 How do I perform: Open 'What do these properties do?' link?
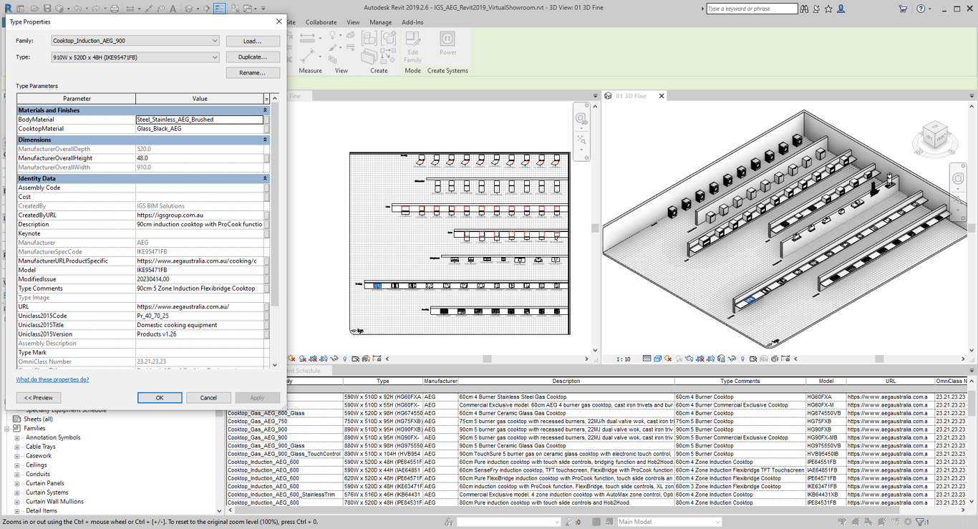tap(52, 379)
